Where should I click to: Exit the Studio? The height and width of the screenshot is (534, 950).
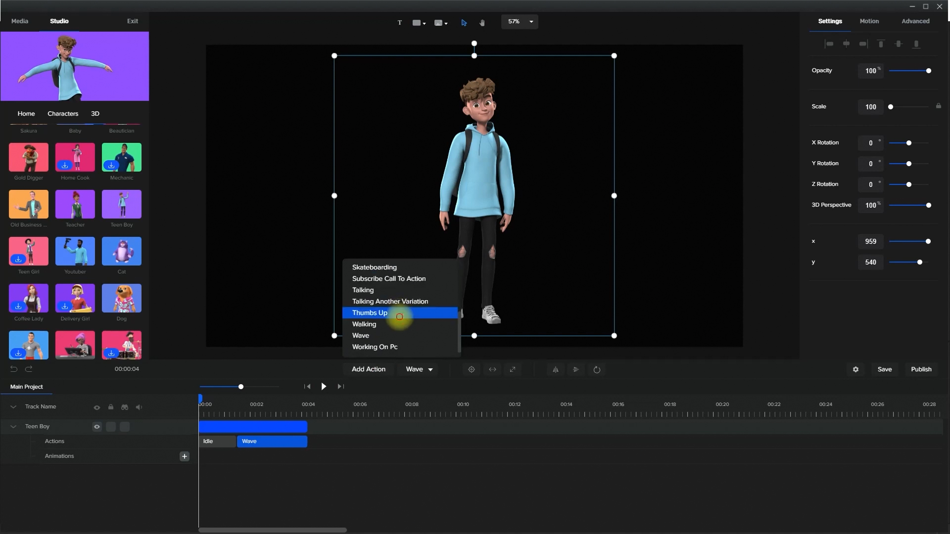click(133, 21)
